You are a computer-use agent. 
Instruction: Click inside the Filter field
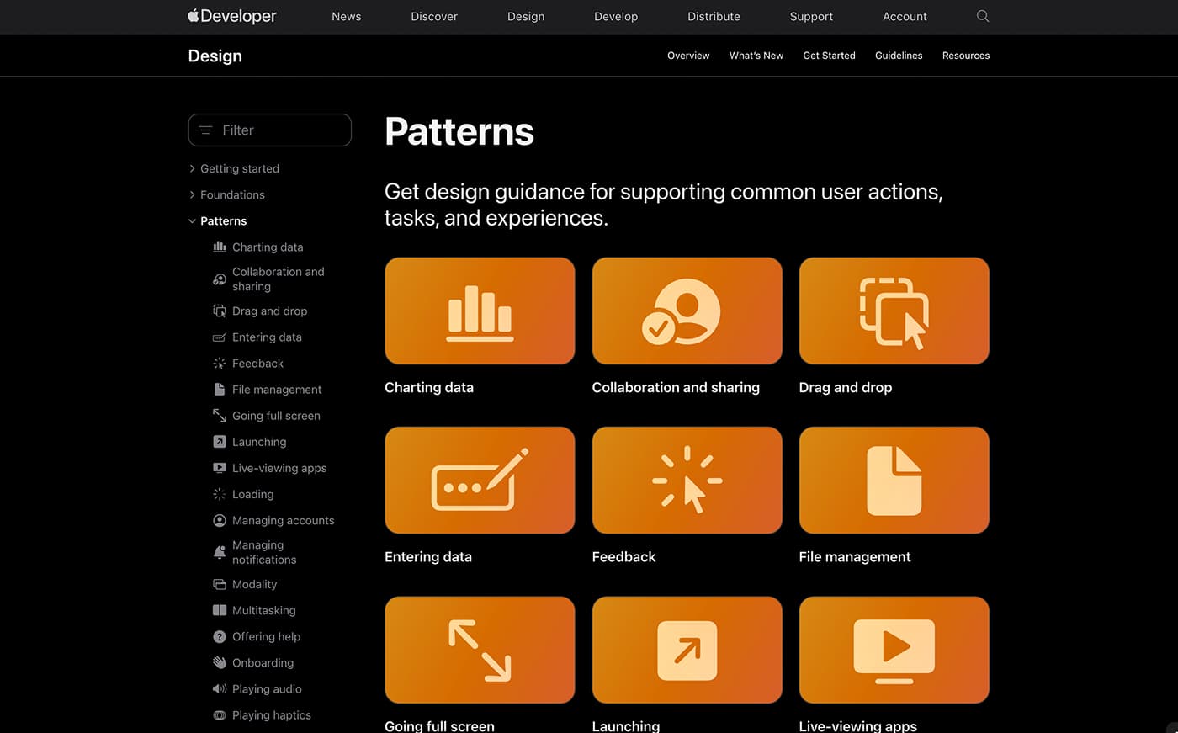click(269, 130)
